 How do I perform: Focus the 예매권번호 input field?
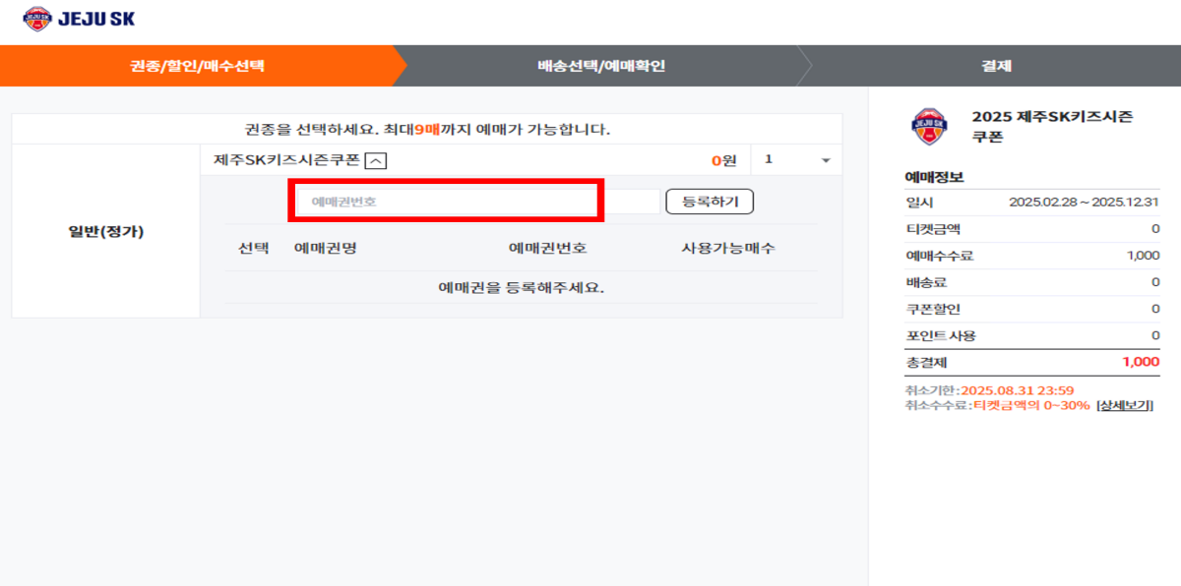[x=477, y=202]
